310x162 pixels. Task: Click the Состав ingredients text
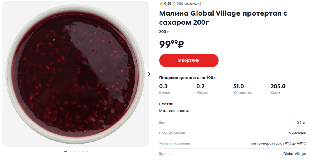[174, 111]
